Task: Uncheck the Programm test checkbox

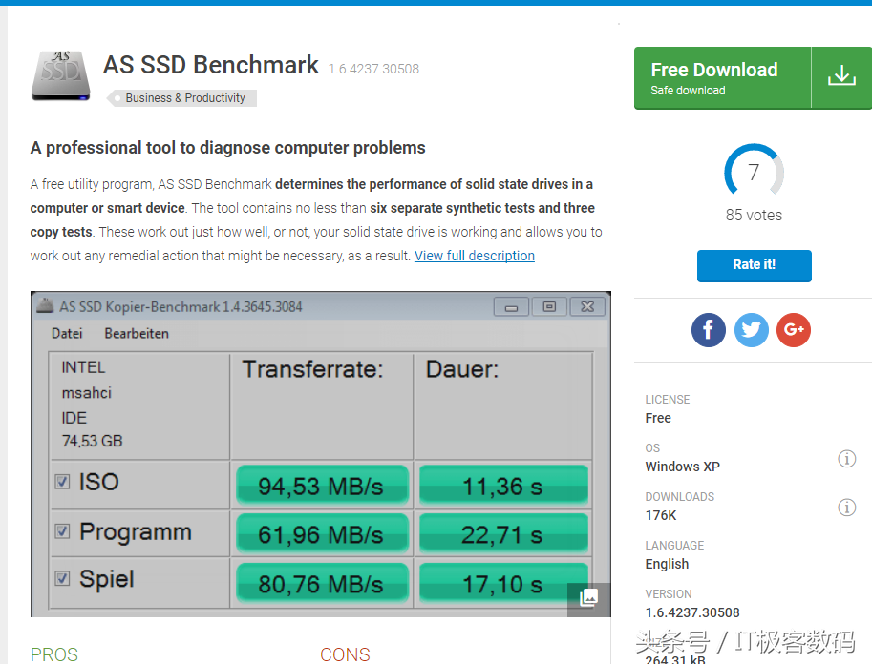Action: [62, 531]
